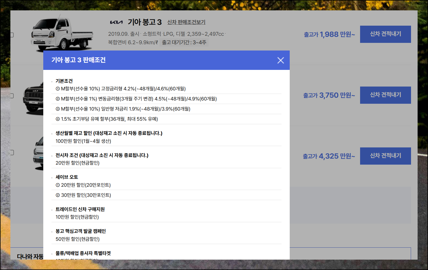Screen dimensions: 428x270
Task: Click 신차 견적내기 button for 4,325 만원 car
Action: click(x=385, y=156)
